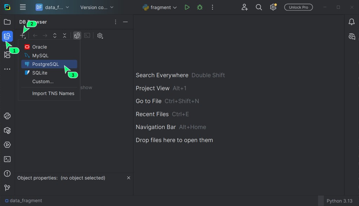Choose SQLite connection type
The width and height of the screenshot is (359, 206).
(40, 73)
